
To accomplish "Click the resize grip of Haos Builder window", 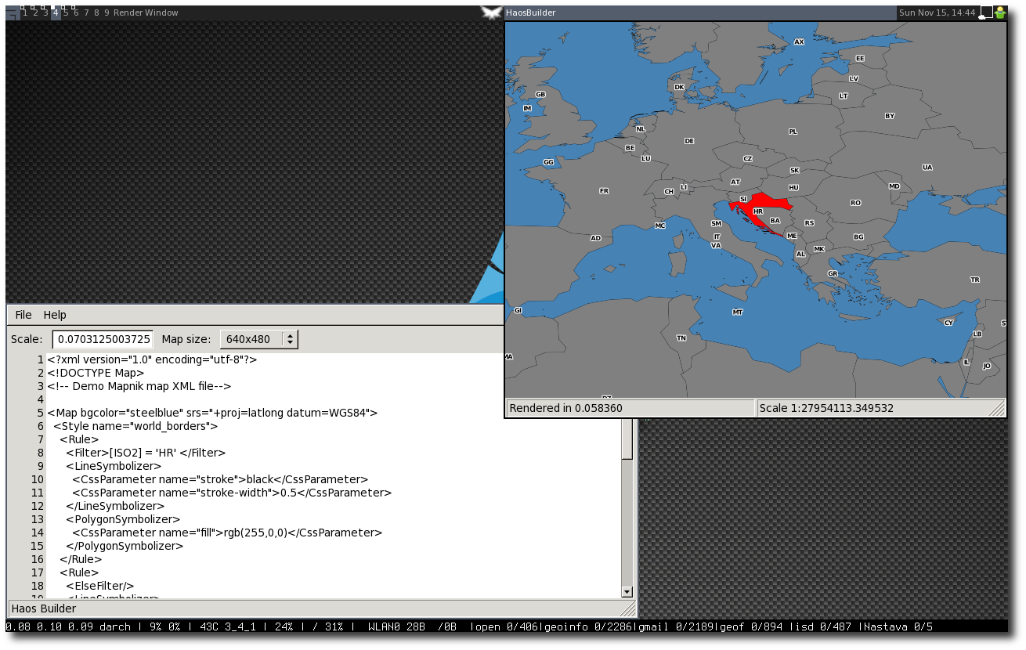I will (627, 608).
